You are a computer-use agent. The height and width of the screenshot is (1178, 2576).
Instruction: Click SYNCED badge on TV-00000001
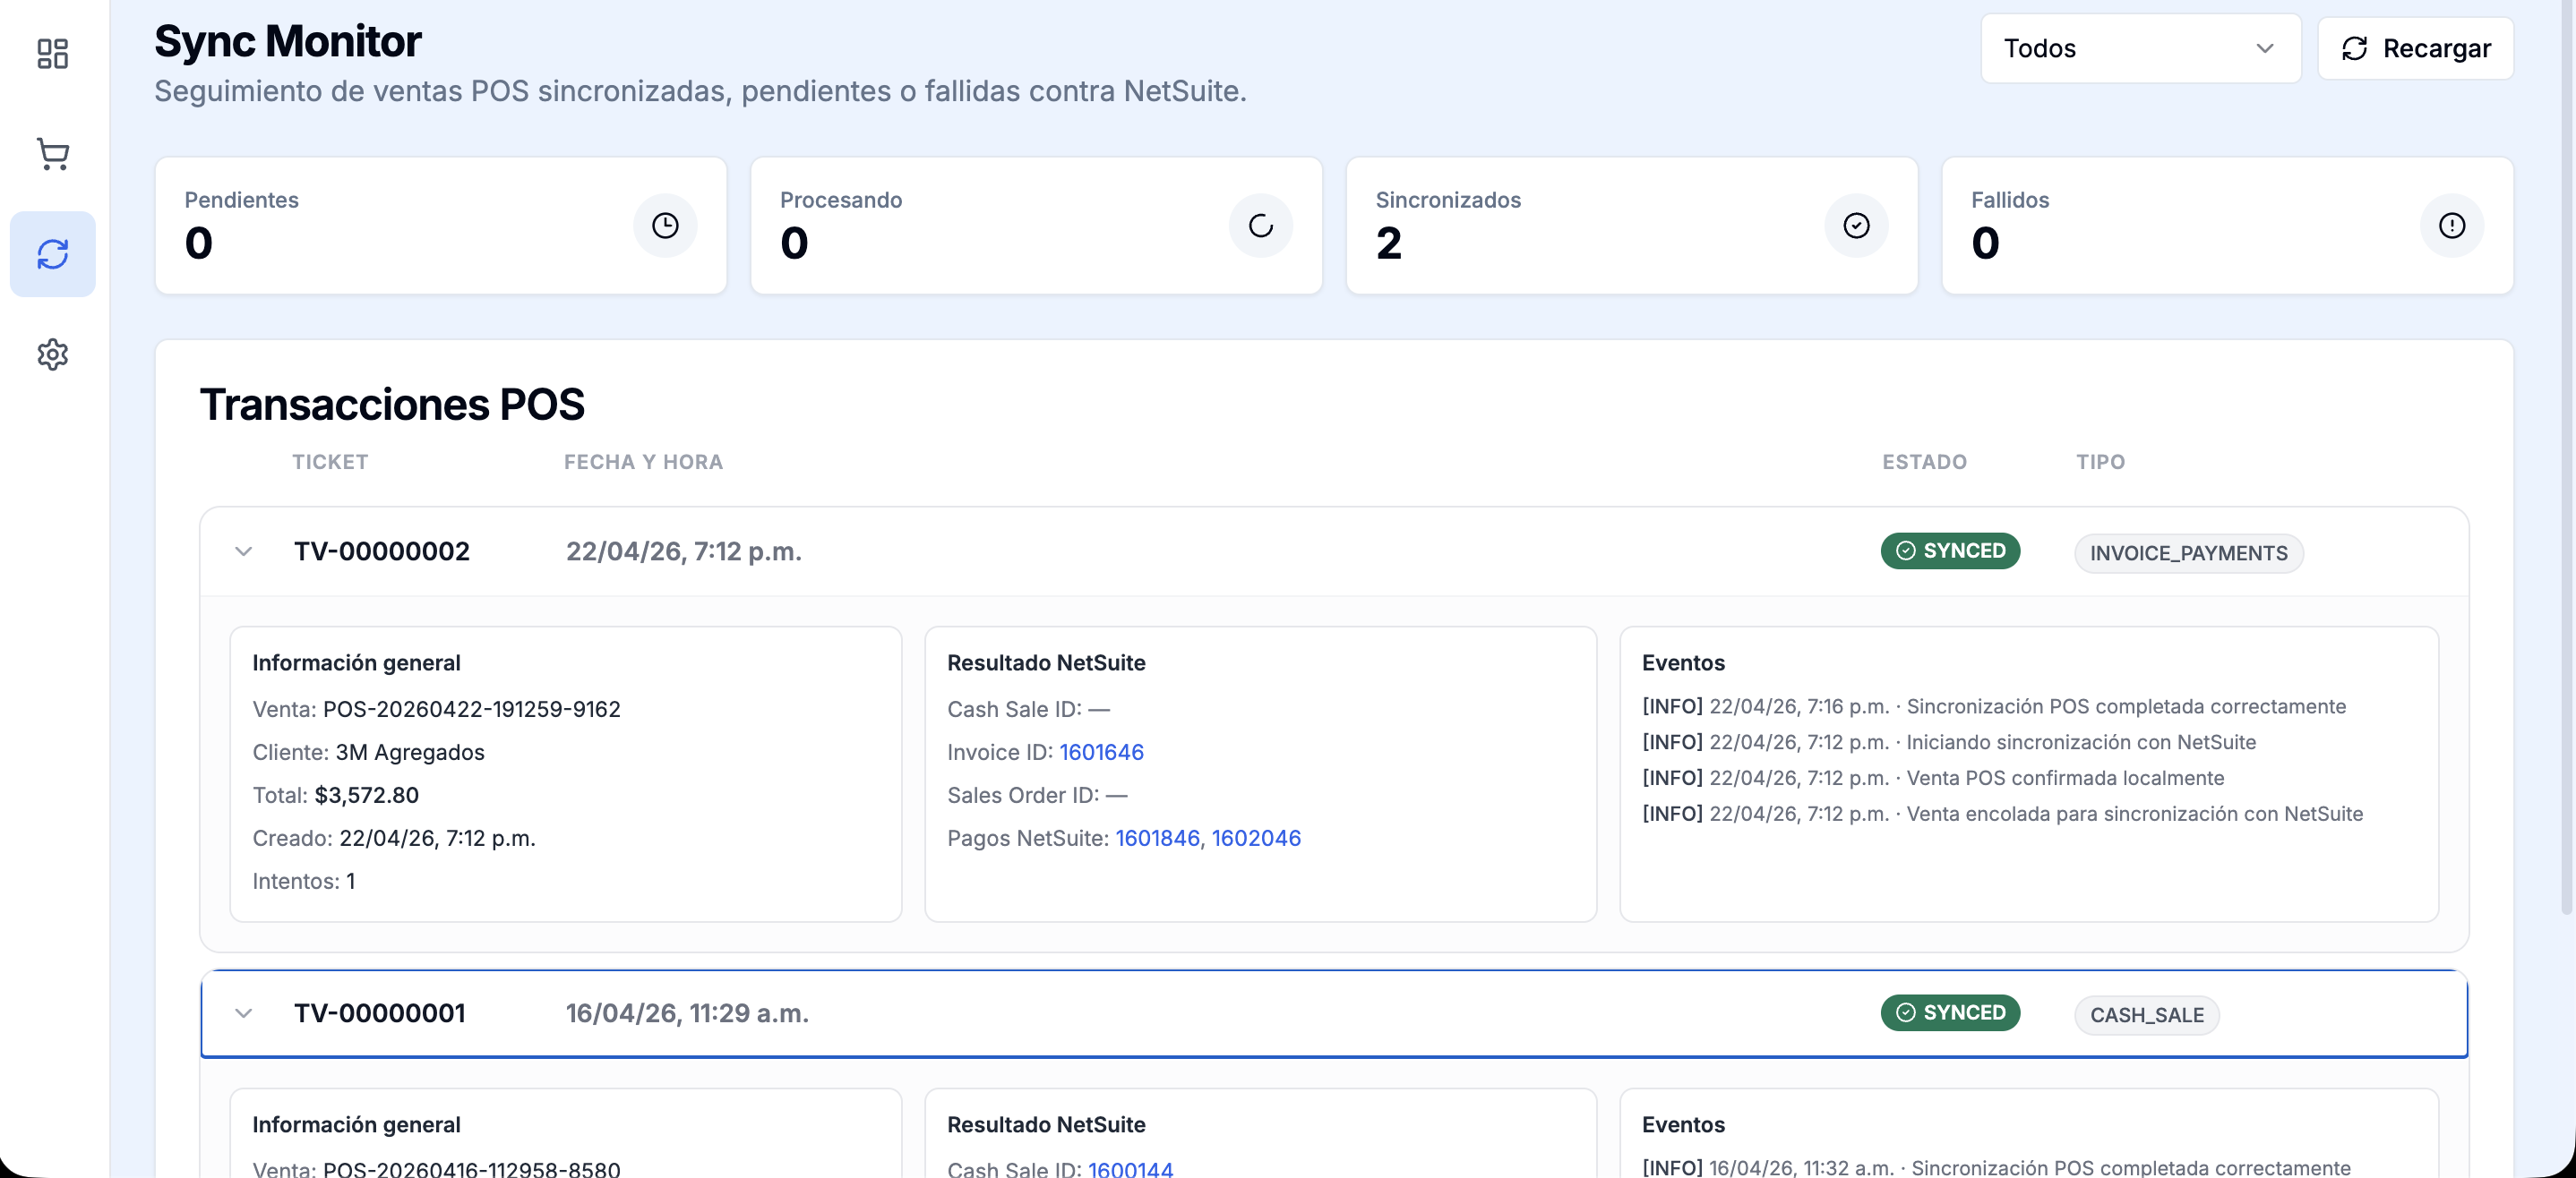1949,1012
